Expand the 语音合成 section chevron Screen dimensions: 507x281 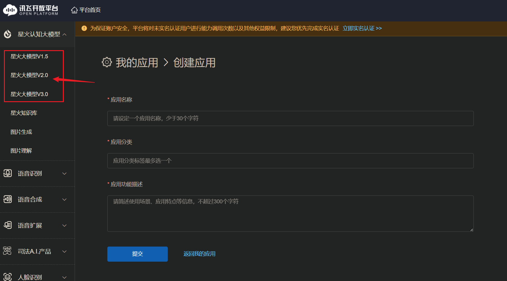click(64, 199)
